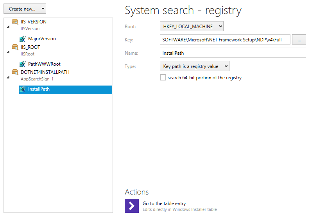Click the MajorVersion registry search icon

(x=23, y=39)
